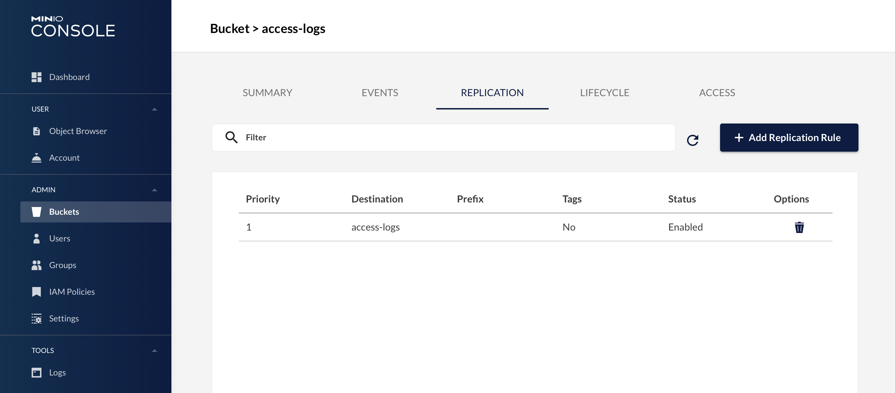Click priority value 1 in table
Screen dimensions: 895x393
249,227
